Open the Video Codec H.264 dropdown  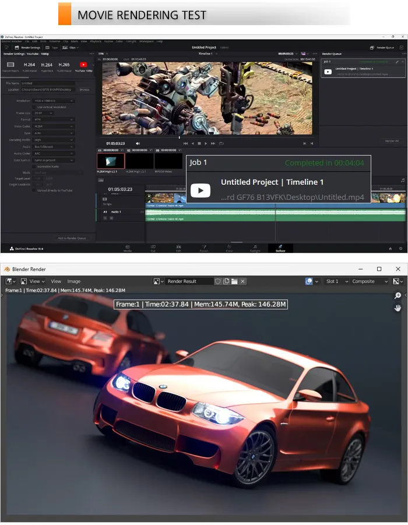point(53,126)
